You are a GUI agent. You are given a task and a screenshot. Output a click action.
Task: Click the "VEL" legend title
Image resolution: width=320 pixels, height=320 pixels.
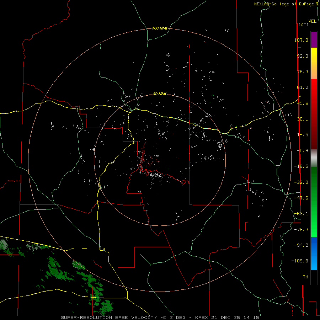click(312, 21)
